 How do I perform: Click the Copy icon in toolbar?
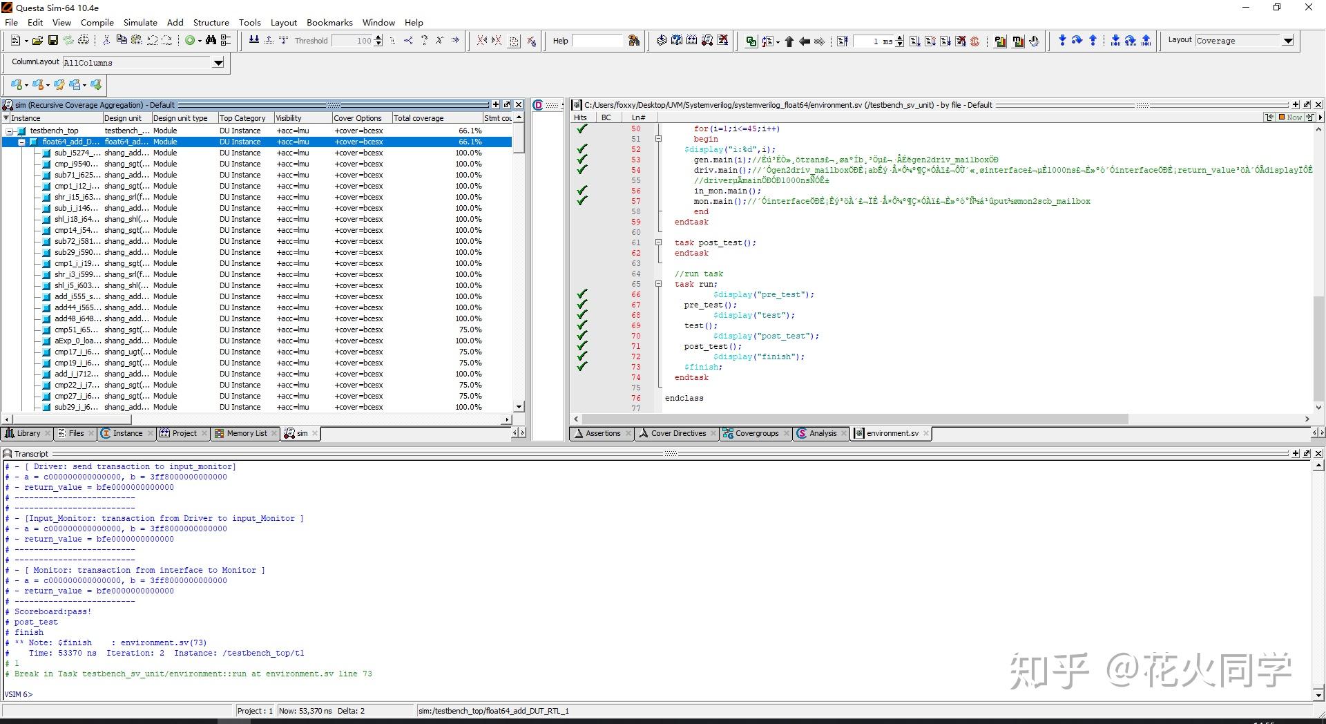point(122,41)
